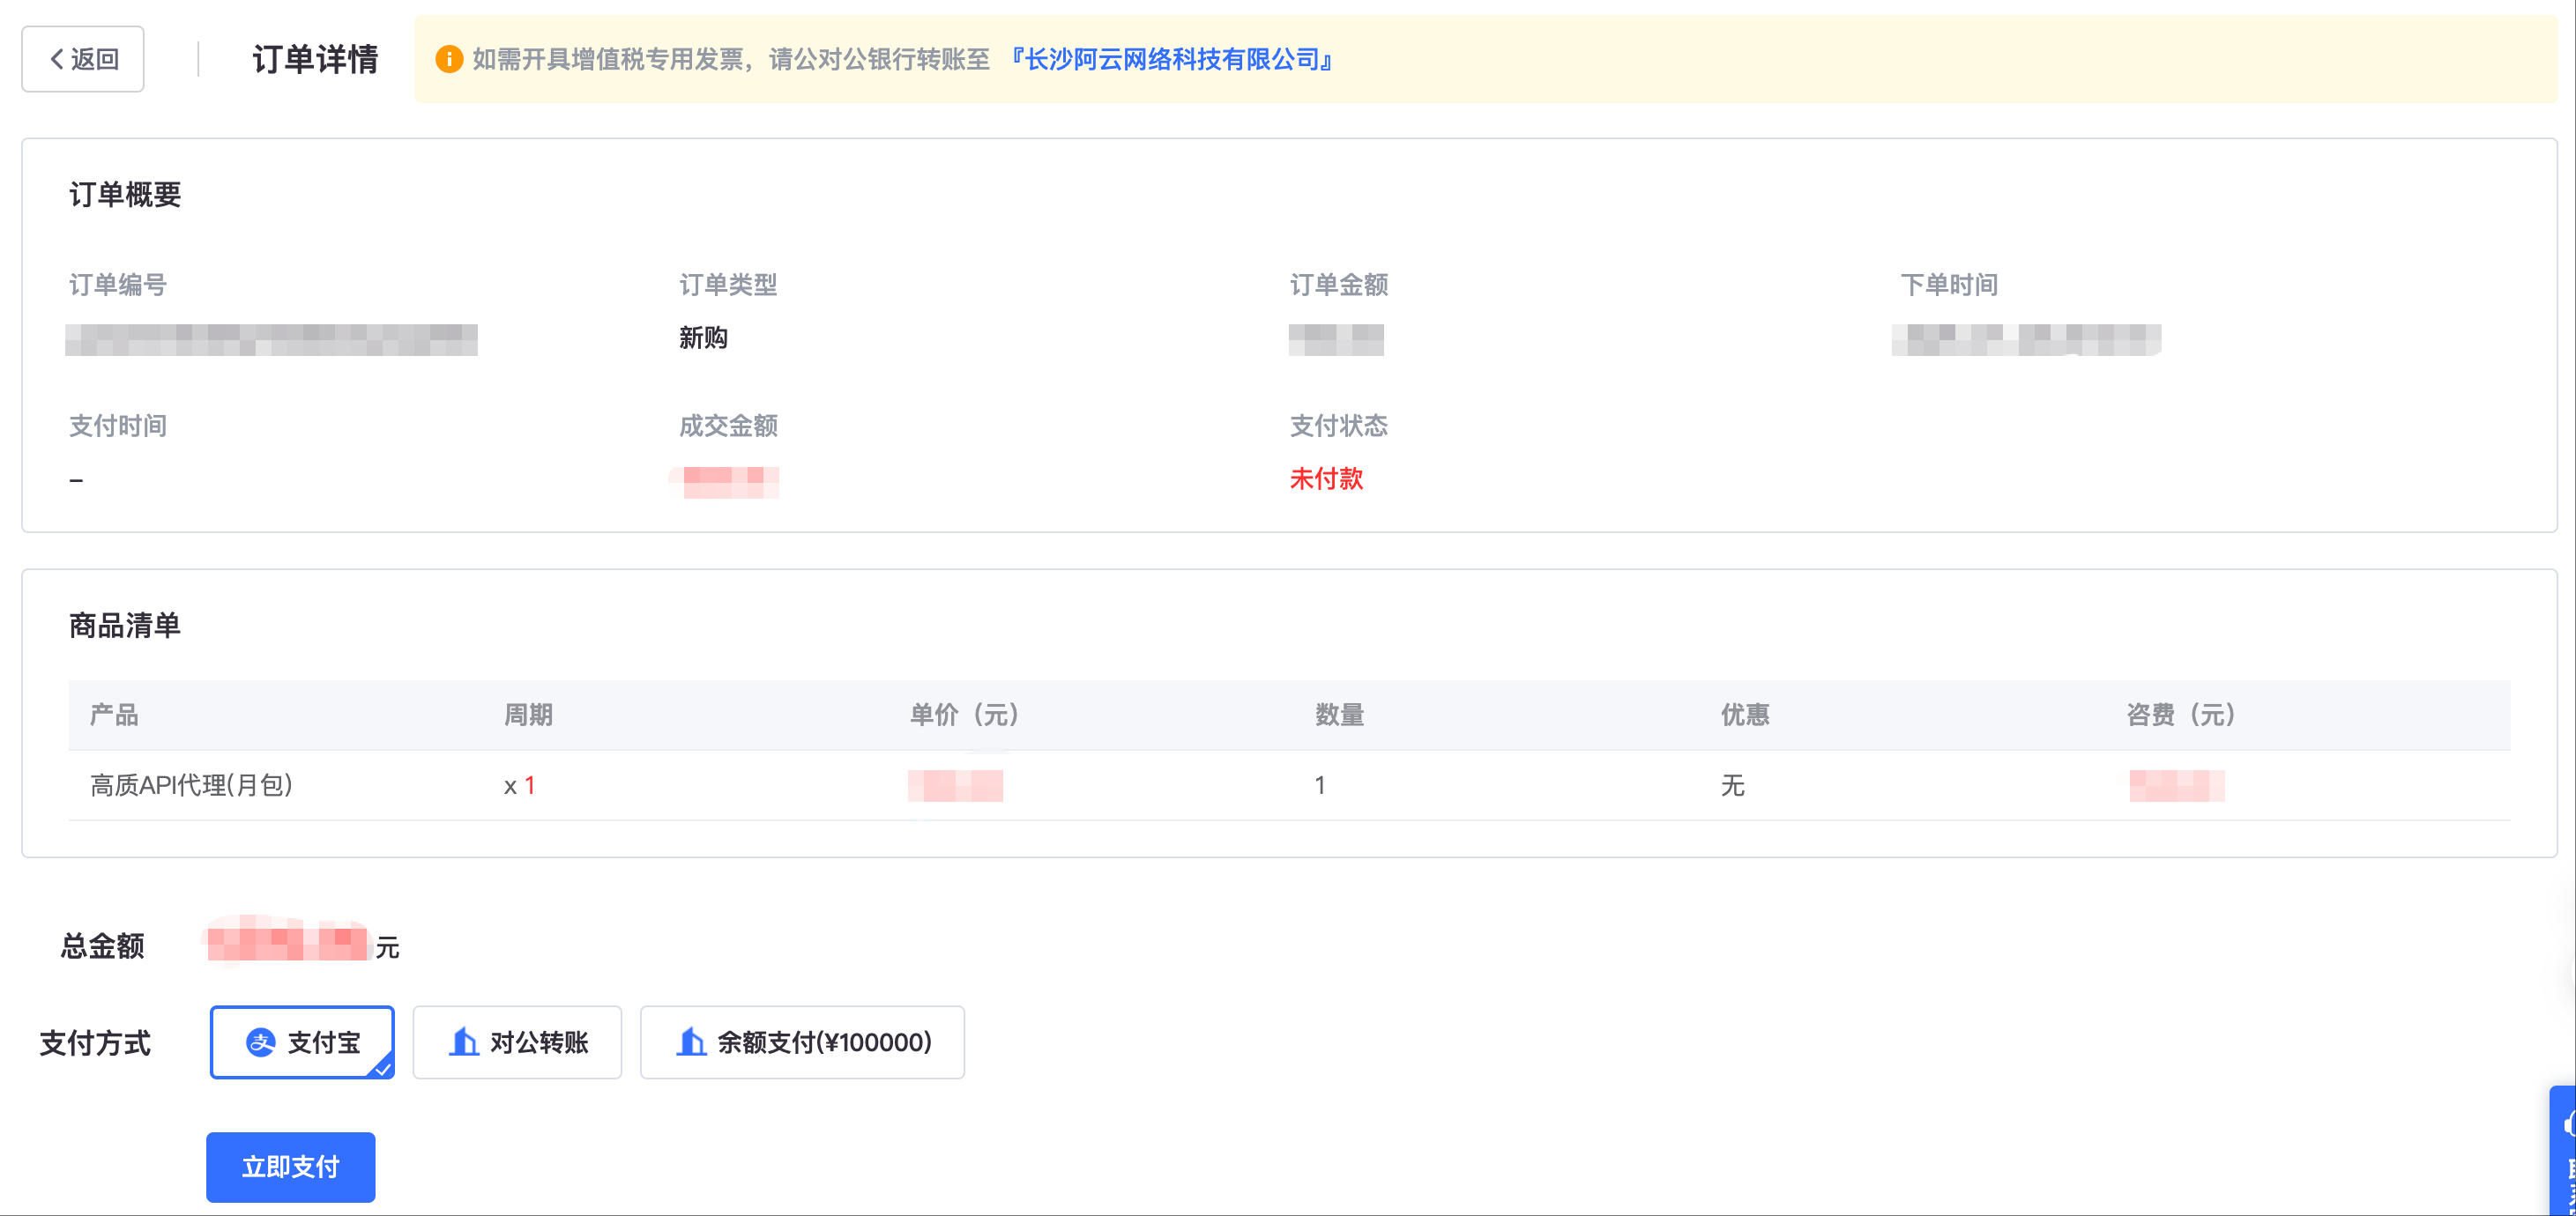Select 支付宝 as payment method
The height and width of the screenshot is (1216, 2576).
tap(302, 1042)
